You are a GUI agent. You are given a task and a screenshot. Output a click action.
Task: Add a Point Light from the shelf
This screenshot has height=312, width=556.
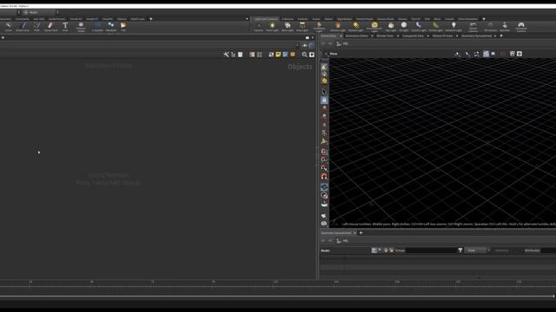(x=272, y=27)
